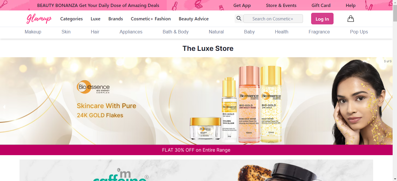
Task: Open the Luxe dropdown
Action: click(x=95, y=19)
